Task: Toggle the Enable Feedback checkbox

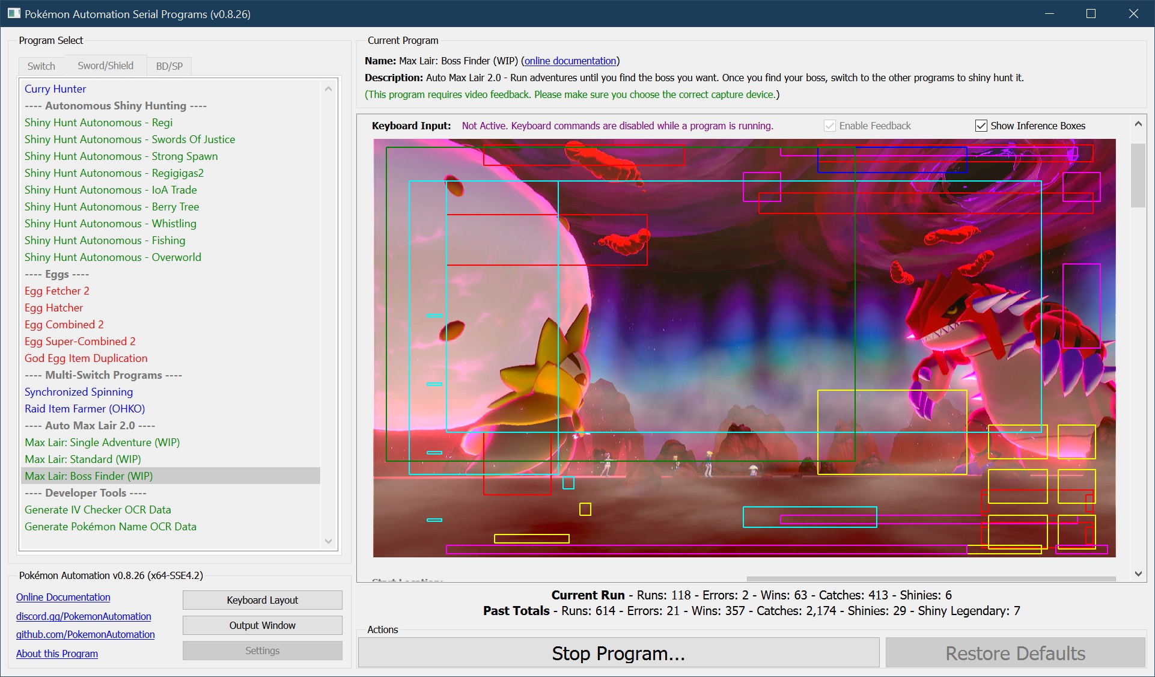Action: click(829, 126)
